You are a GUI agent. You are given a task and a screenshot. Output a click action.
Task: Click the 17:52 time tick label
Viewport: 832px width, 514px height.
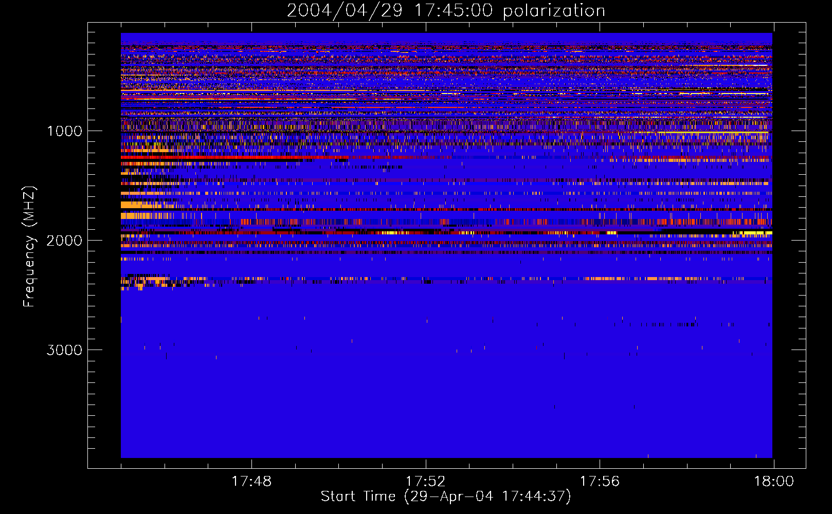(x=426, y=482)
